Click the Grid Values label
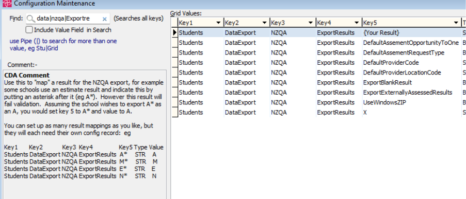Screen dimensions: 466x199 coord(186,13)
